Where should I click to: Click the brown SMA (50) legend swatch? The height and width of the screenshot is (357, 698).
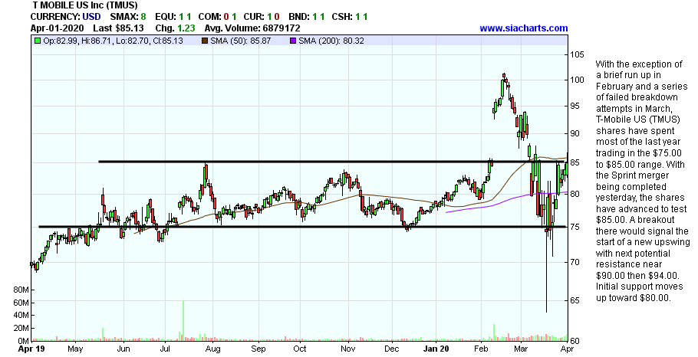pos(206,40)
